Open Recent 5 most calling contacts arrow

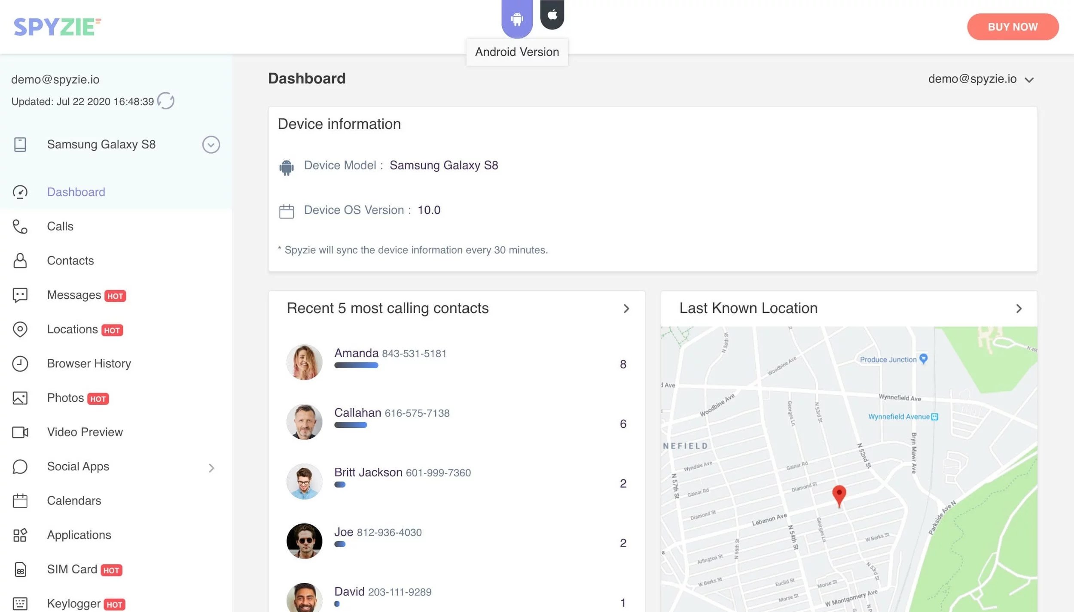pos(626,309)
